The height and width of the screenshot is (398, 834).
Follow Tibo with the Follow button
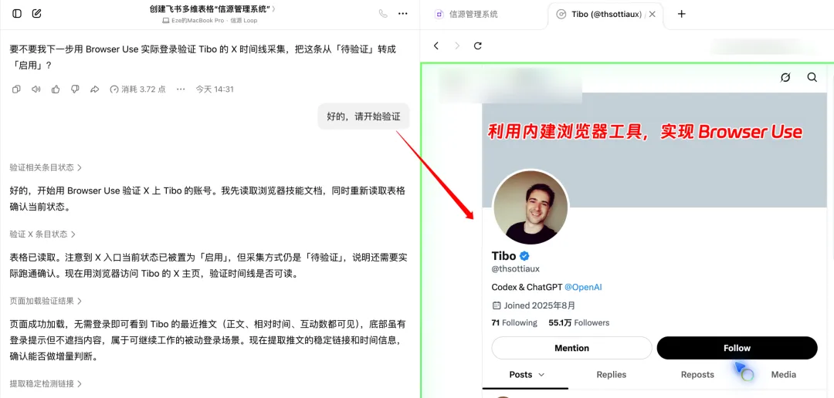point(737,348)
